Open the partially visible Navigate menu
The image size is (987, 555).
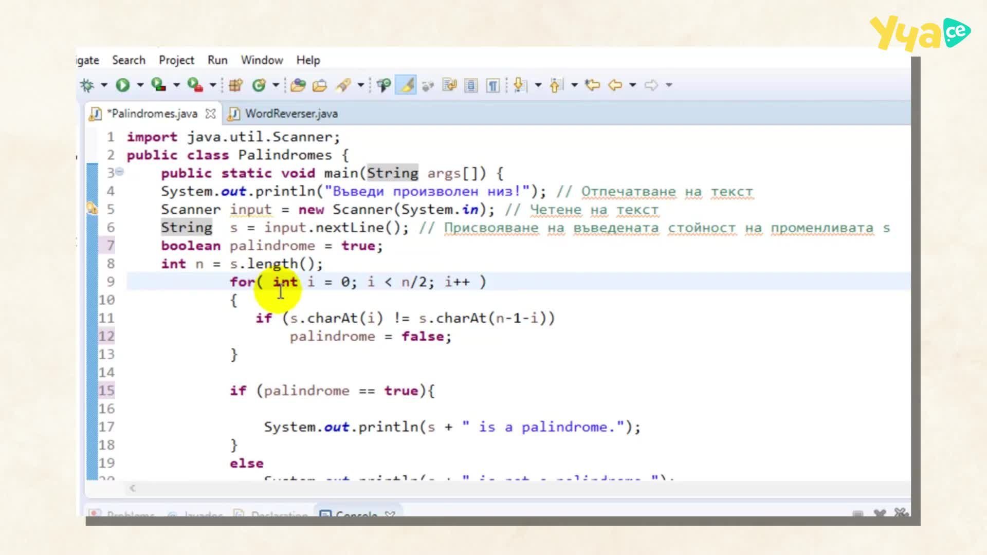click(88, 60)
